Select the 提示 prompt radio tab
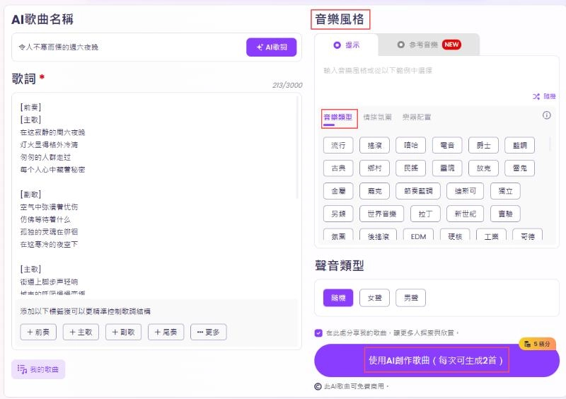The width and height of the screenshot is (566, 399). click(346, 45)
